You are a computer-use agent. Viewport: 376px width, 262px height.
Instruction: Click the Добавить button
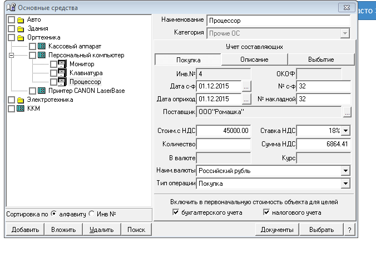pyautogui.click(x=25, y=230)
